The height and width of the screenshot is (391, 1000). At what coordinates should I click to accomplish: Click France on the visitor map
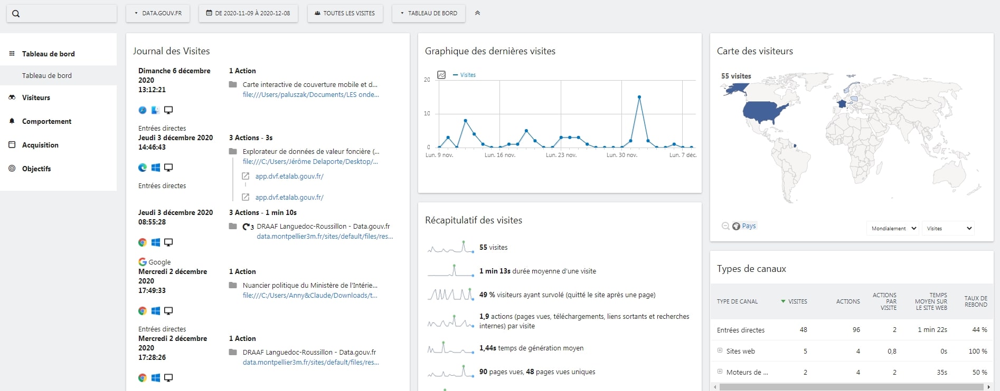[842, 104]
